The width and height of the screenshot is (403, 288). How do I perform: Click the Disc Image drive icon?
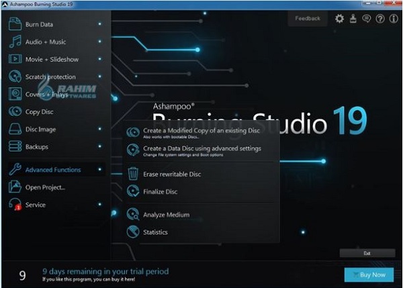(x=15, y=129)
